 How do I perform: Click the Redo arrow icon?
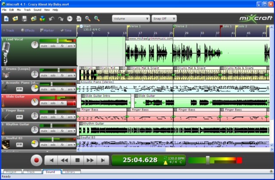[61, 19]
